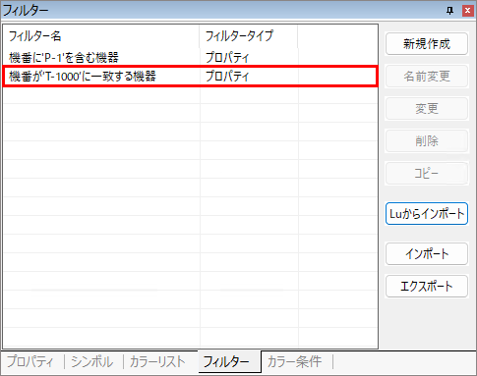Click the エクスポート button

tap(427, 287)
